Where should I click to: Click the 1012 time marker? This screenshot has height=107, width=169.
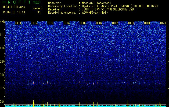coord(34,23)
